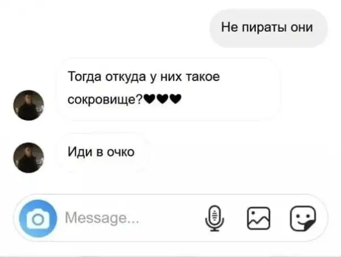Click the word "очко" in the last message
The width and height of the screenshot is (341, 257).
click(120, 152)
